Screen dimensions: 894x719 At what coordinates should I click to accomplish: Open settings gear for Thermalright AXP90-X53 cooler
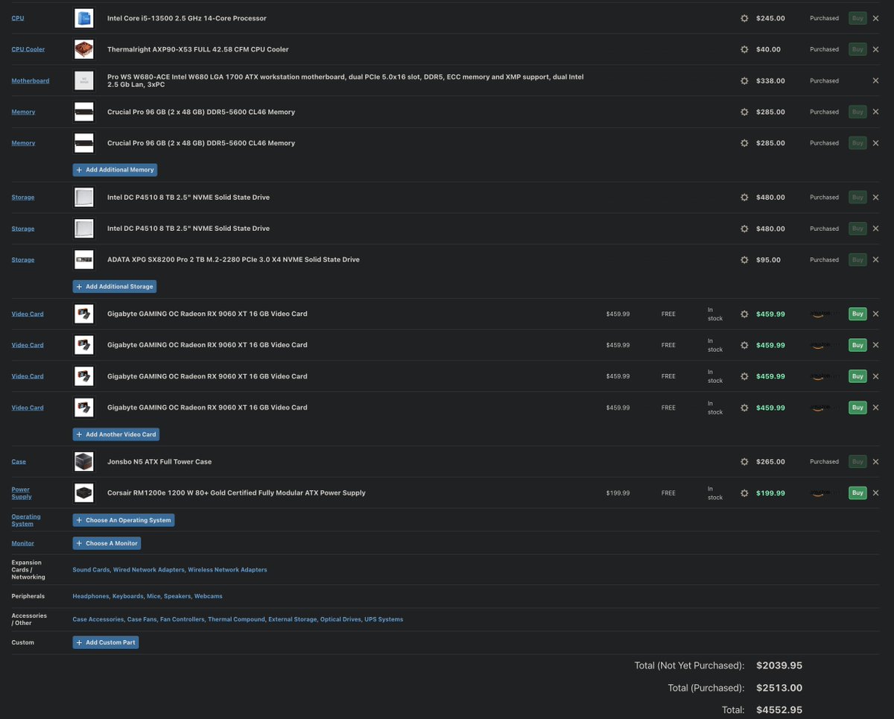click(744, 49)
